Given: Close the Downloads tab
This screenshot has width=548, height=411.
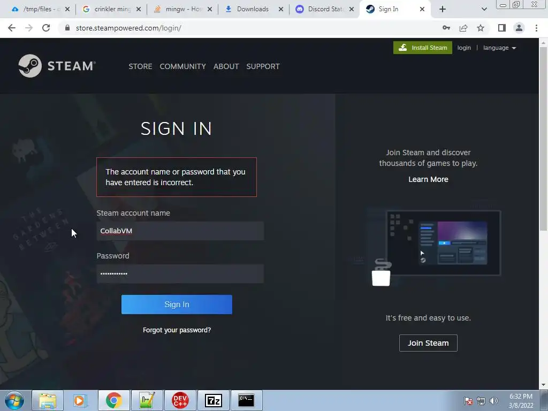Looking at the screenshot, I should click(x=280, y=9).
